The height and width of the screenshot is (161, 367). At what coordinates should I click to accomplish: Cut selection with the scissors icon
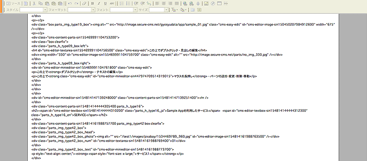(x=34, y=4)
